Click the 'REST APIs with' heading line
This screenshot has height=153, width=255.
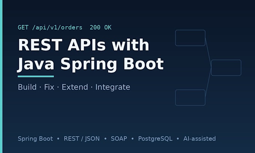[x=83, y=45]
